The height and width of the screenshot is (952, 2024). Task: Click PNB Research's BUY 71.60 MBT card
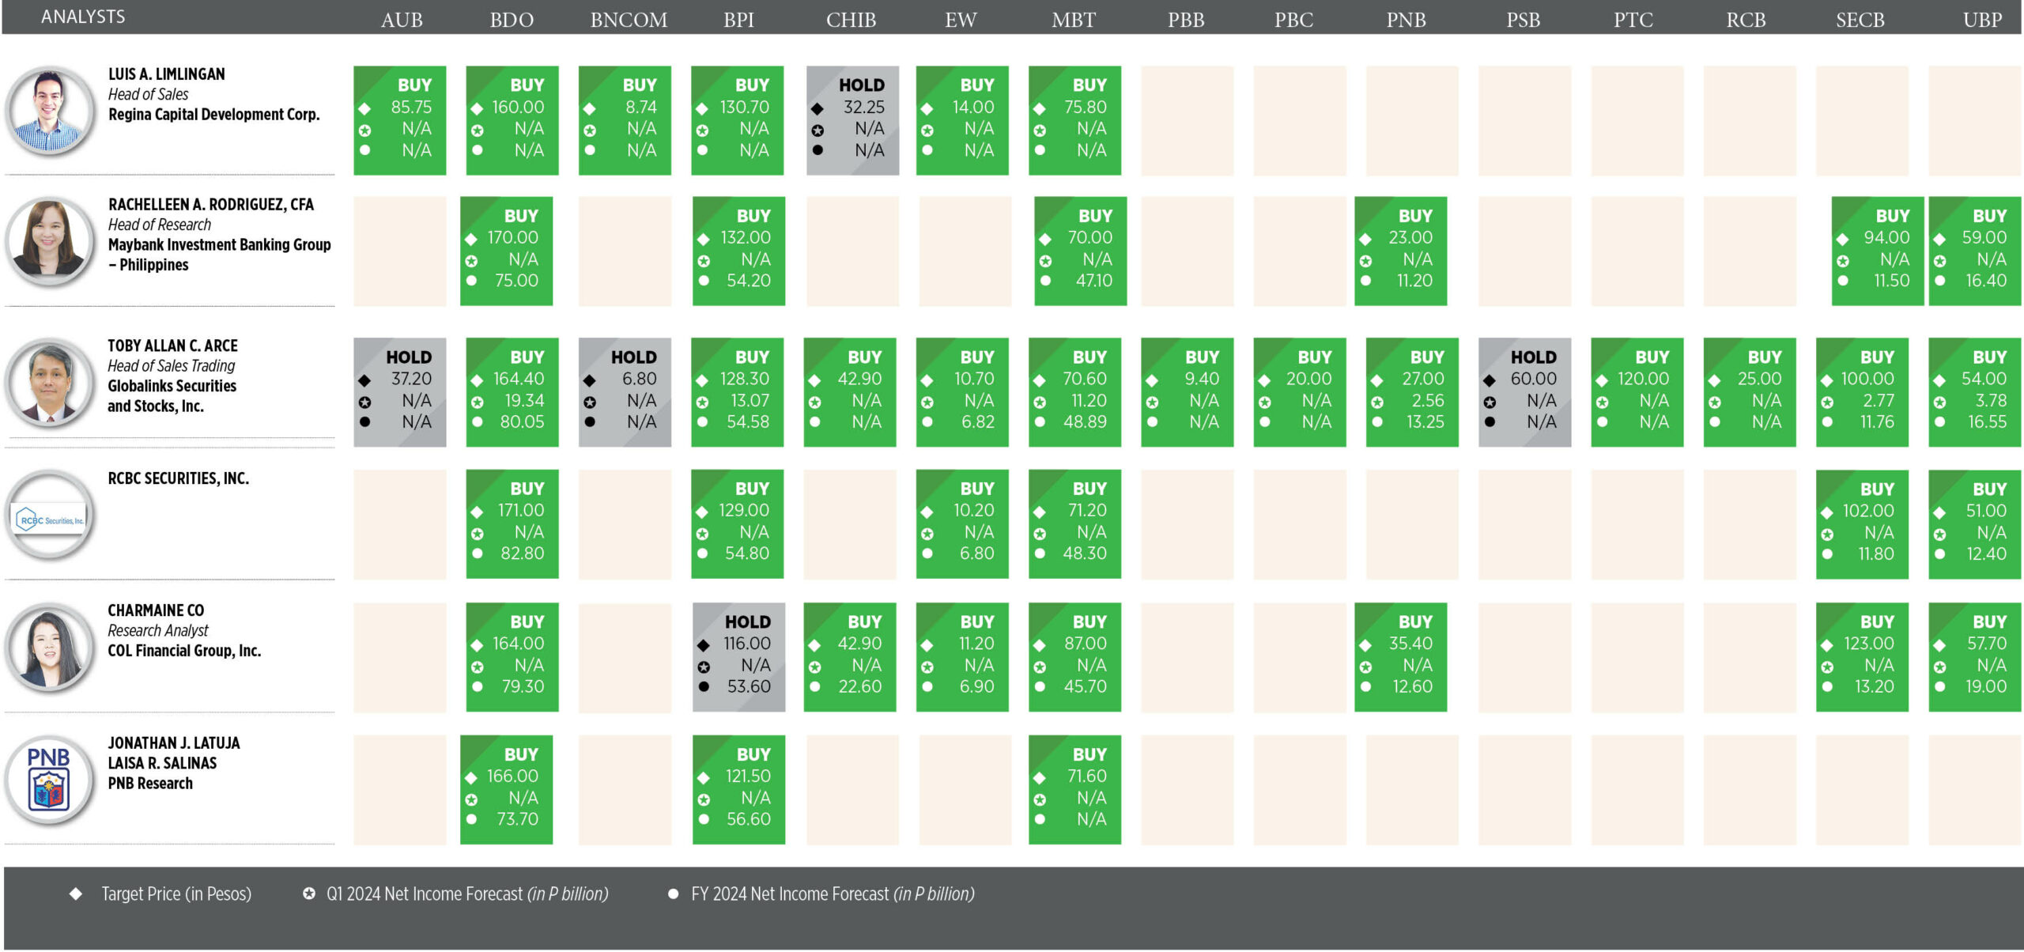tap(1074, 790)
